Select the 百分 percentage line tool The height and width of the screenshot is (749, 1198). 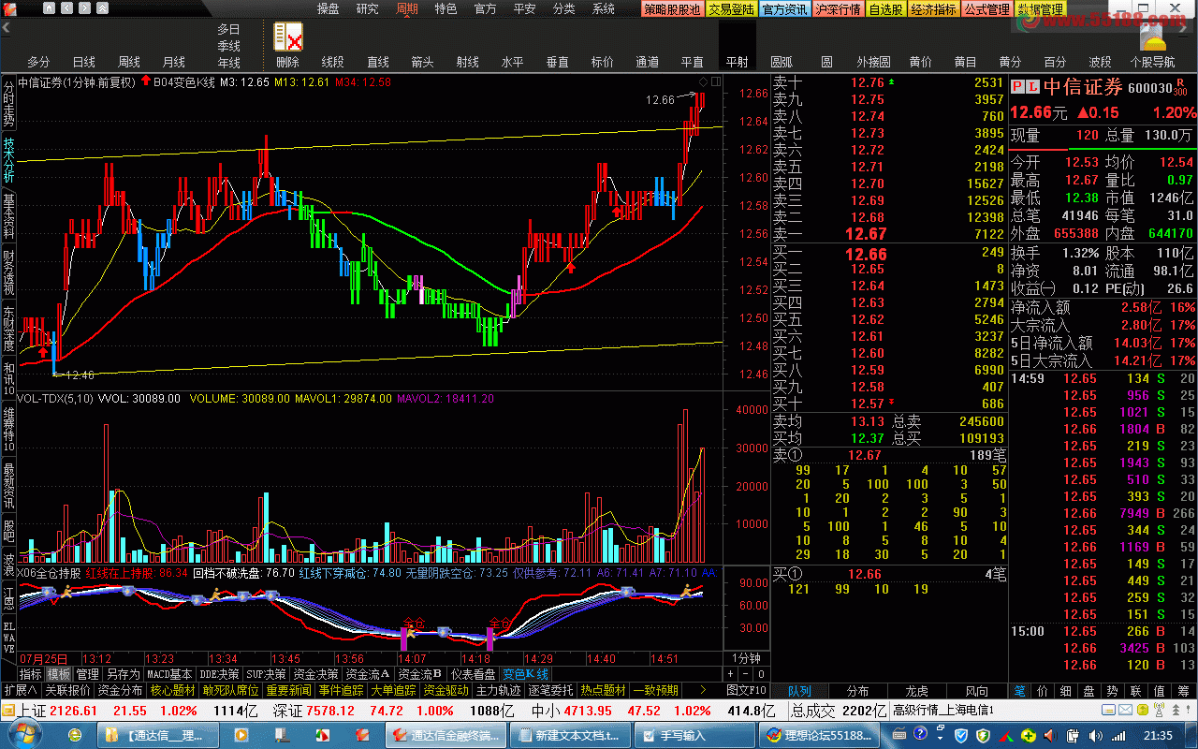click(1056, 62)
